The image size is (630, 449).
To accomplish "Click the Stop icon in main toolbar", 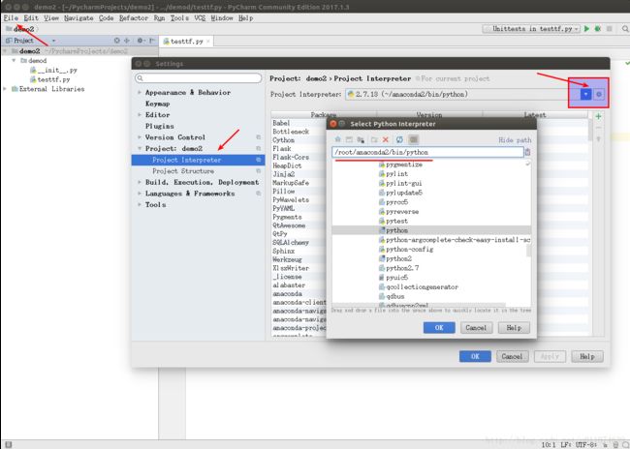I will point(610,29).
